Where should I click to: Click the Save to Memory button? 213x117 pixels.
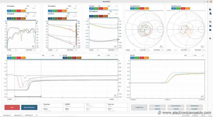29,107
